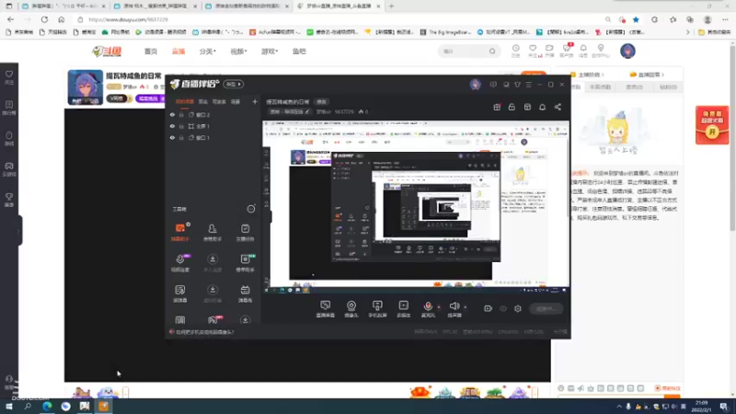Image resolution: width=736 pixels, height=414 pixels.
Task: Click the Douyu search input box
Action: tap(463, 52)
